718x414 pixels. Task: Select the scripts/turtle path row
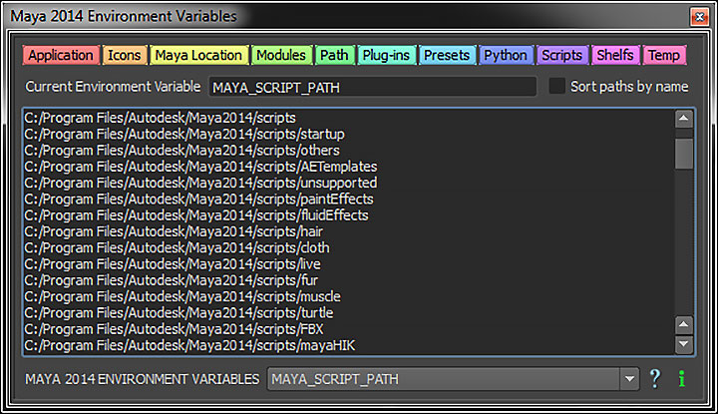(348, 313)
